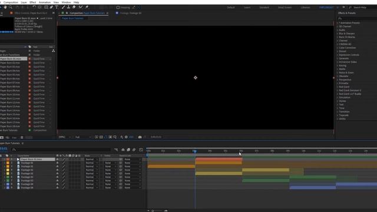Image resolution: width=377 pixels, height=212 pixels.
Task: Select the Rectangle shape tool
Action: [x=46, y=8]
